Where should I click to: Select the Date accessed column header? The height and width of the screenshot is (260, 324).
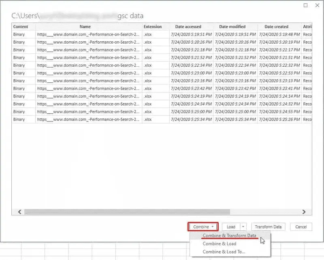[188, 27]
